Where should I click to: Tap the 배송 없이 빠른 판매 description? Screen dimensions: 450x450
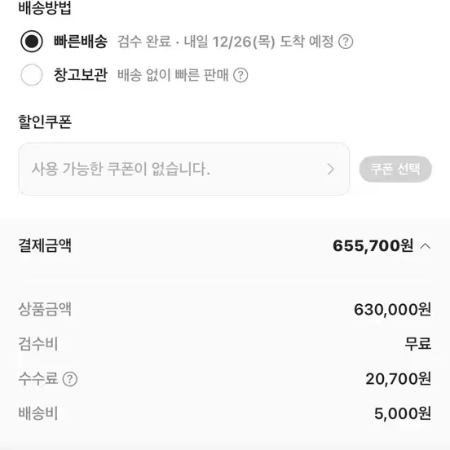(173, 75)
